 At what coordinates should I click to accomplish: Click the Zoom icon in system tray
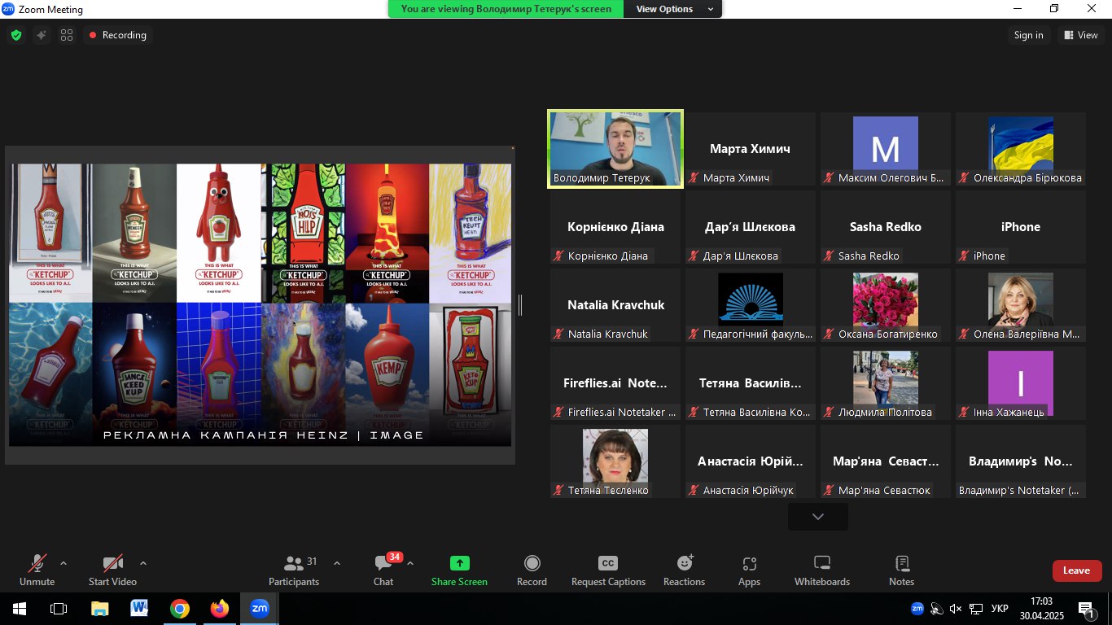917,609
